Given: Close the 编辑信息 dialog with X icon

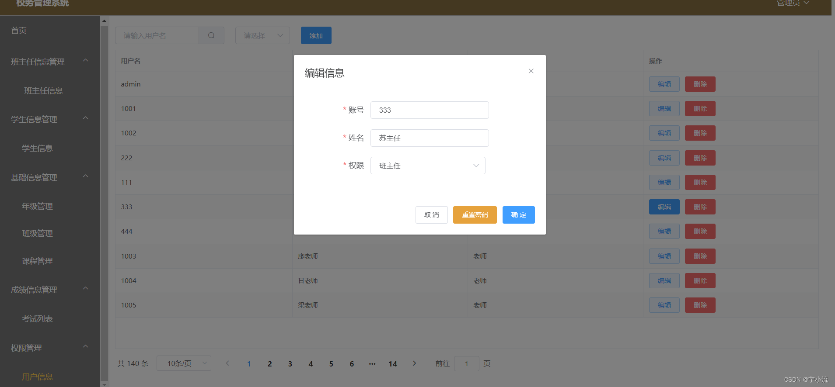Looking at the screenshot, I should (531, 71).
